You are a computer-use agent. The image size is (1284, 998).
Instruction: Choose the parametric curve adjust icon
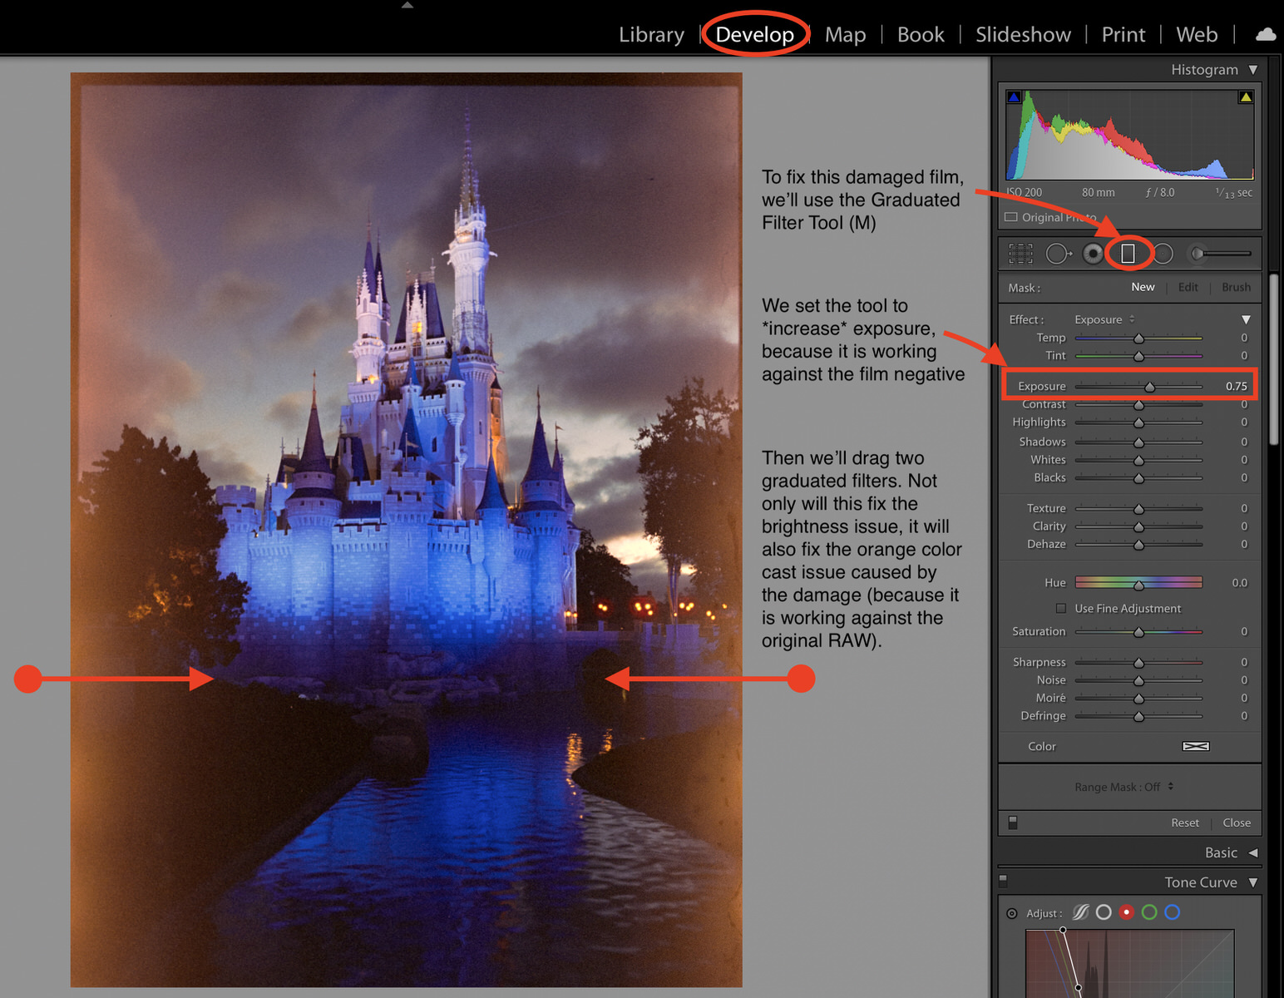coord(1080,912)
